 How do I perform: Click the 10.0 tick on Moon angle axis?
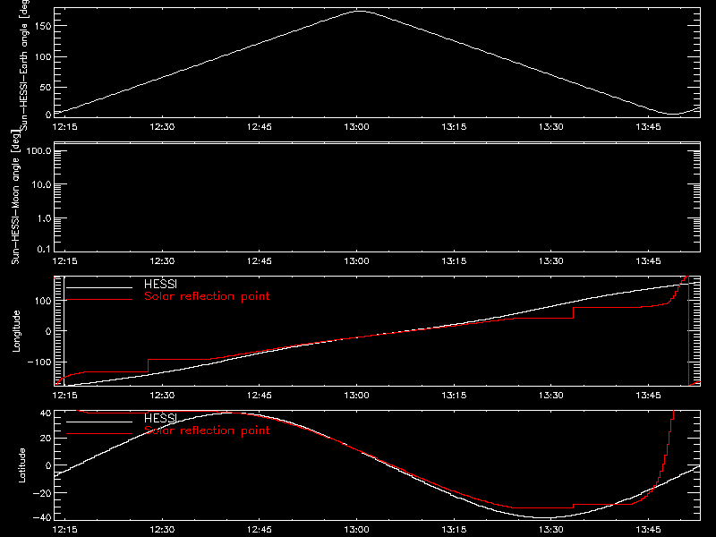tap(41, 184)
